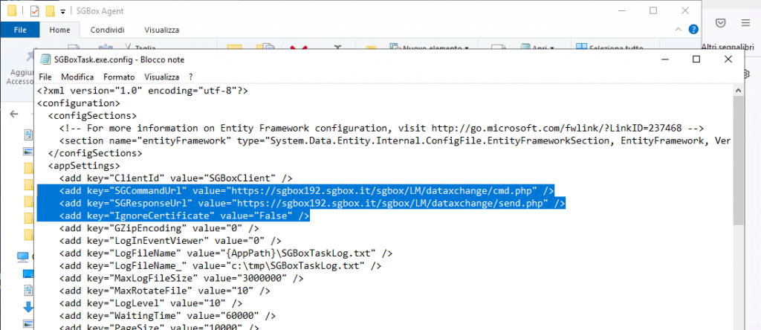Open the Modifica menu in Notepad
This screenshot has width=761, height=330.
coord(77,77)
